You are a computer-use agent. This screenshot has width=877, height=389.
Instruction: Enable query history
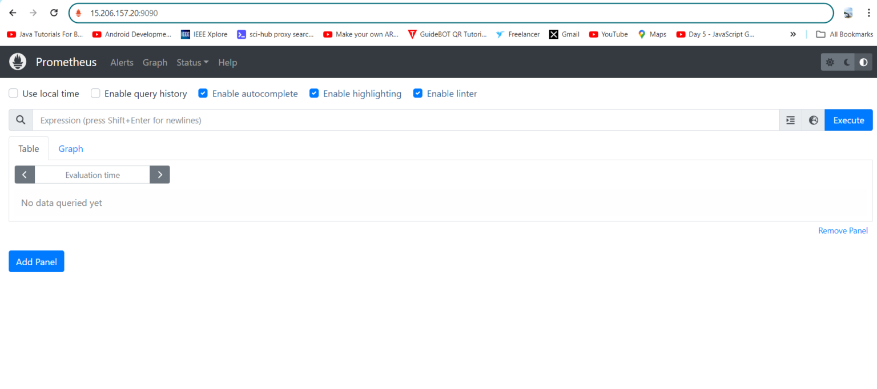pyautogui.click(x=95, y=93)
